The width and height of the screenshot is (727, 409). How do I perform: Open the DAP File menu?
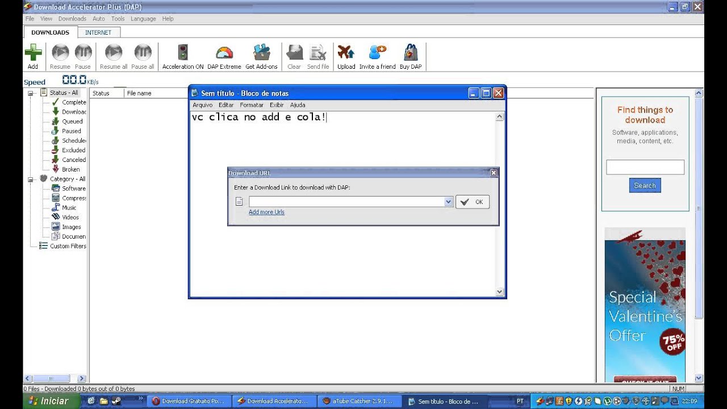30,19
